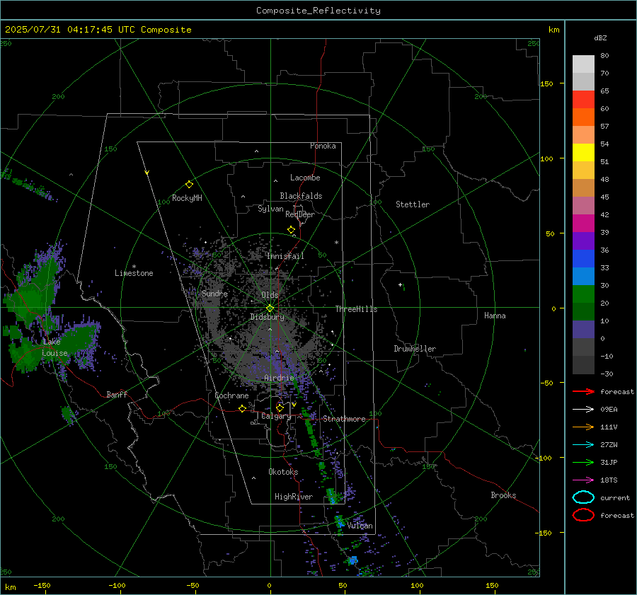
Task: Pick the magenta swatch between 42 and 39
Action: [583, 224]
